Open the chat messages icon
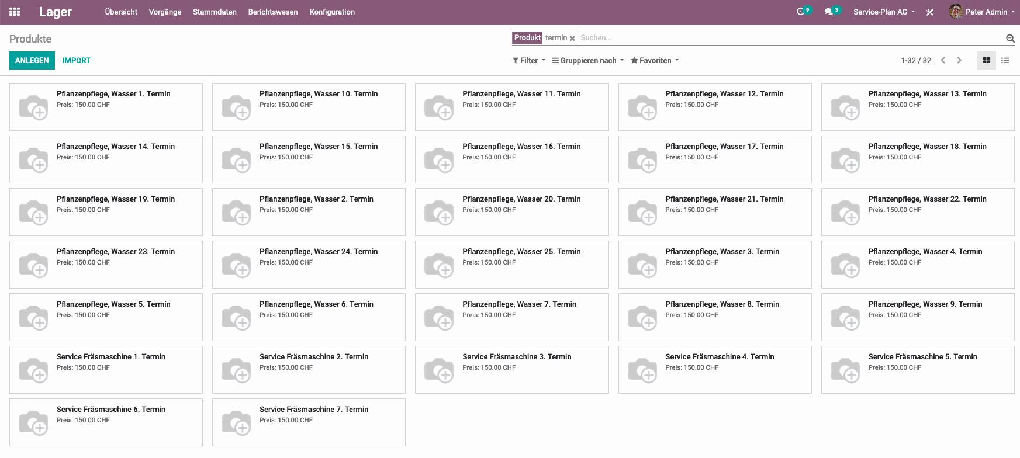 (828, 12)
